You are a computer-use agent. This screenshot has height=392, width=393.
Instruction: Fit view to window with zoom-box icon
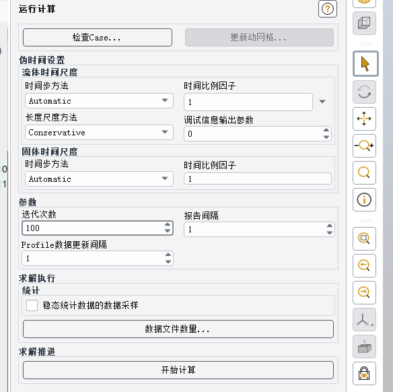pyautogui.click(x=364, y=238)
